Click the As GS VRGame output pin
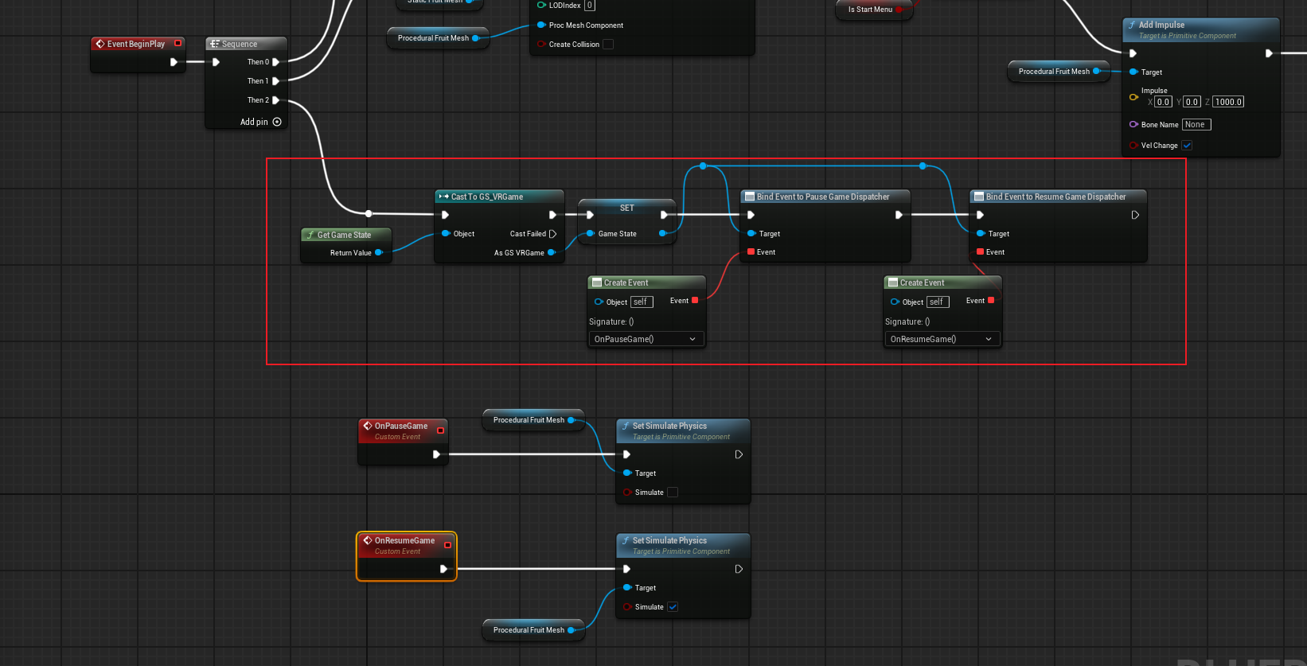 pos(551,253)
